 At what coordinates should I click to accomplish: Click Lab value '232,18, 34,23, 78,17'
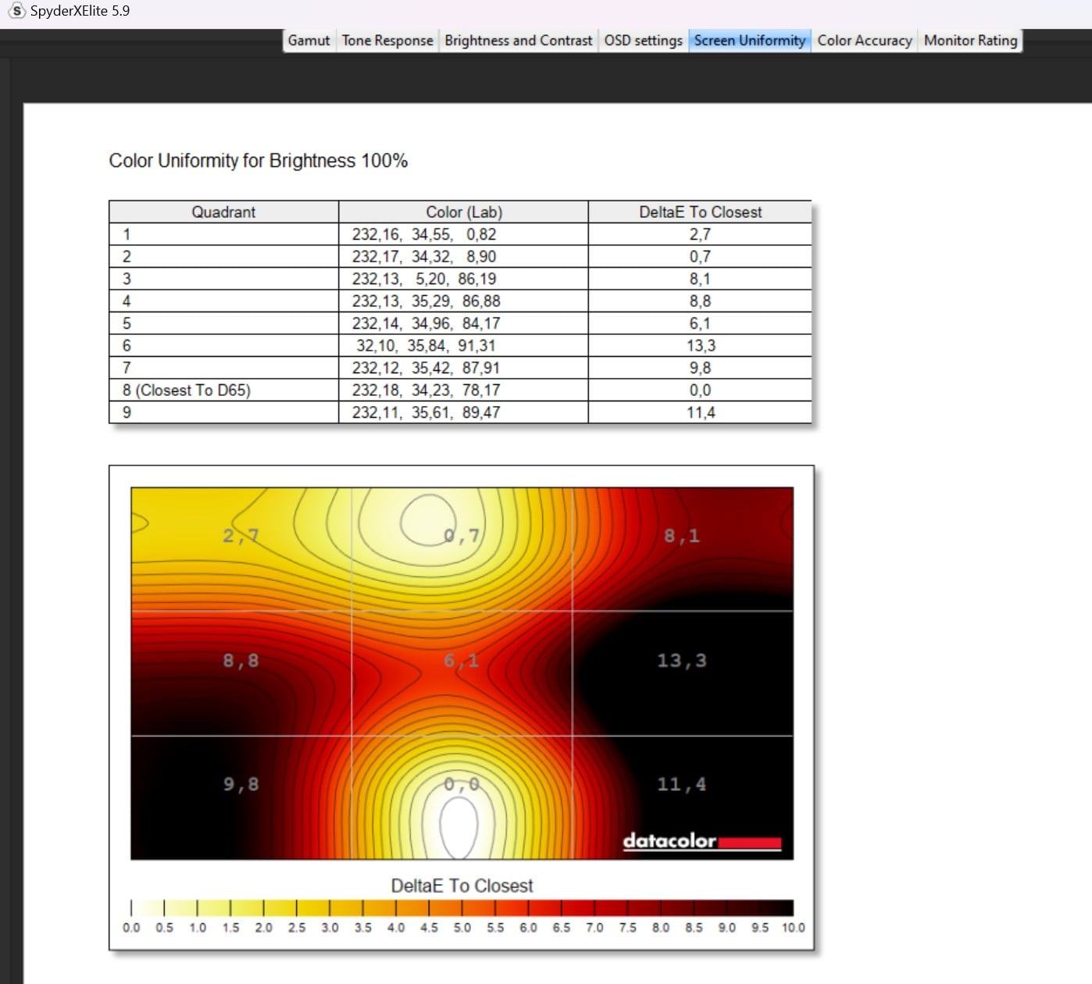tap(426, 390)
